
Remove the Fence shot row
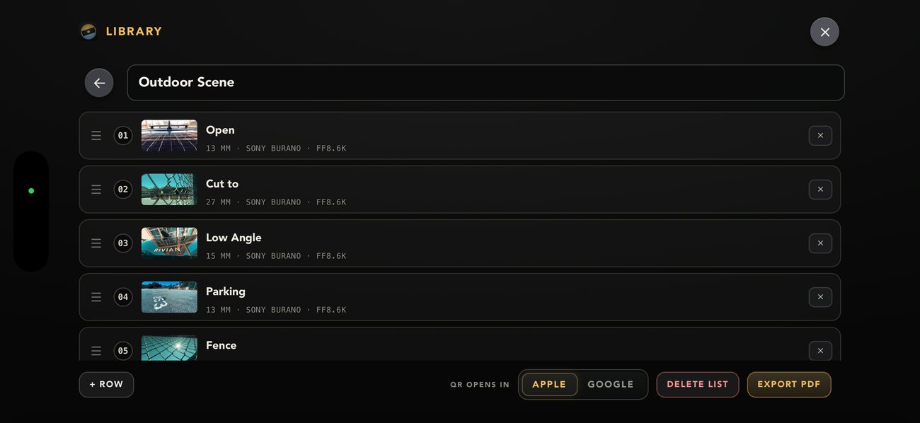(820, 350)
